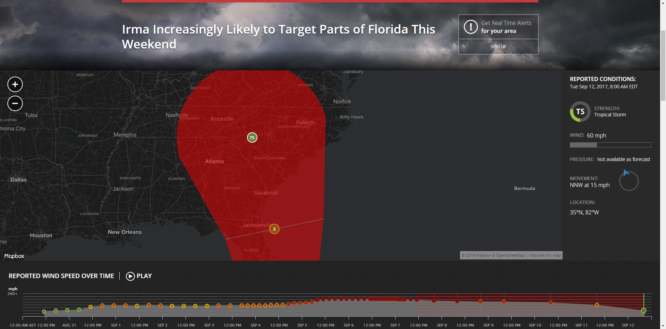
Task: Click the wind speed 60 mph bar
Action: point(610,145)
